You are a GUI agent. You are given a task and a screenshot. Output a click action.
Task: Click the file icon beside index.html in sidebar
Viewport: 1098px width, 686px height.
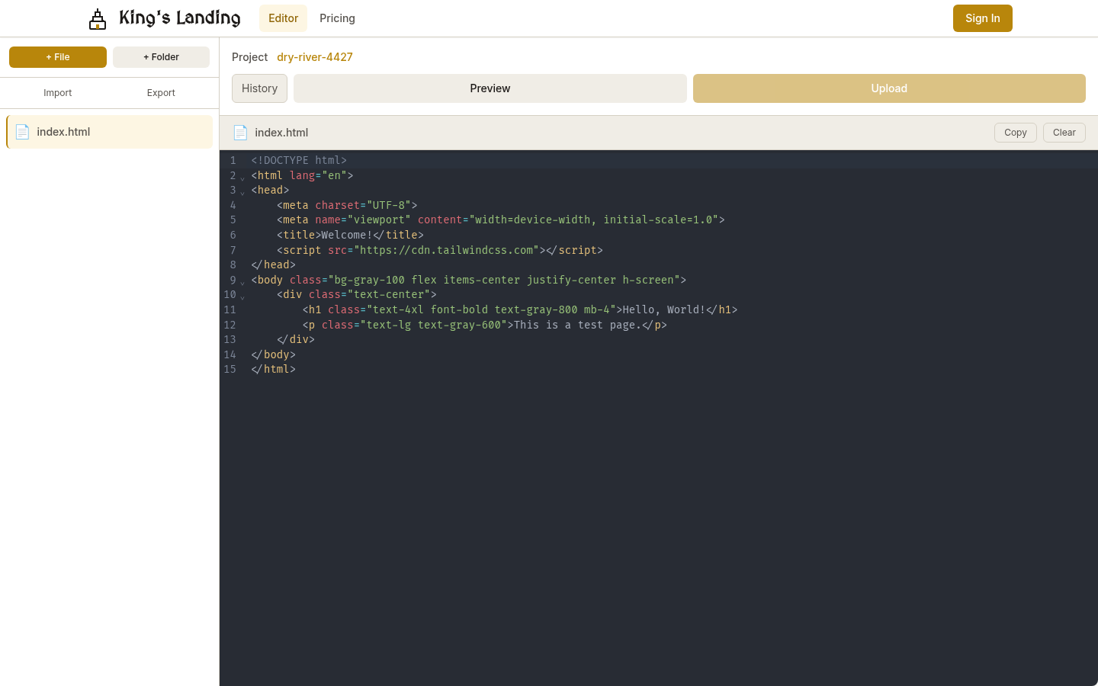click(23, 132)
